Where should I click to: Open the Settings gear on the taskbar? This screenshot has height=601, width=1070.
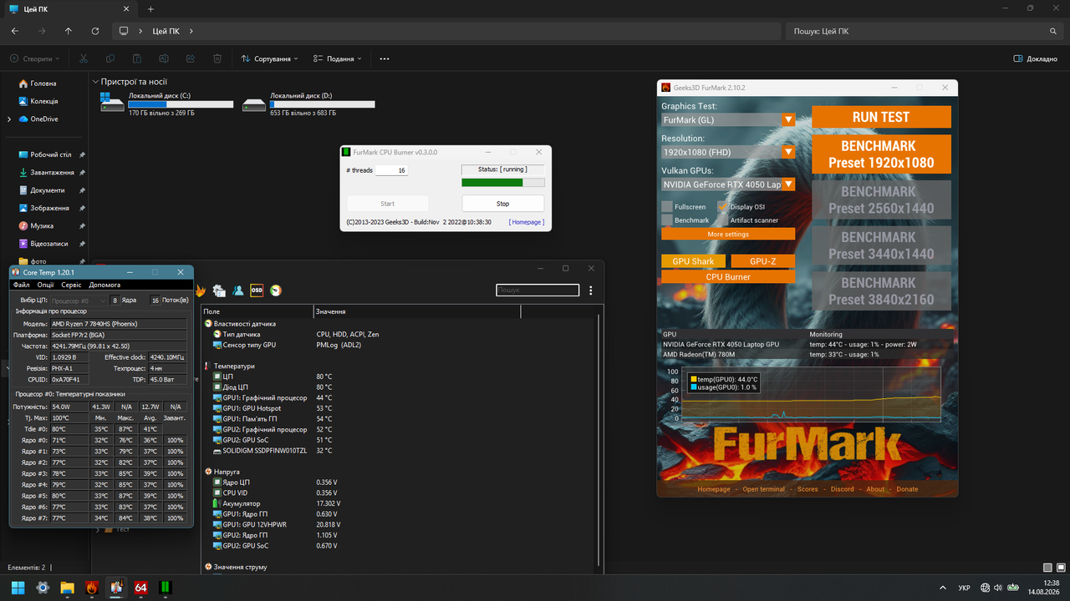coord(43,588)
